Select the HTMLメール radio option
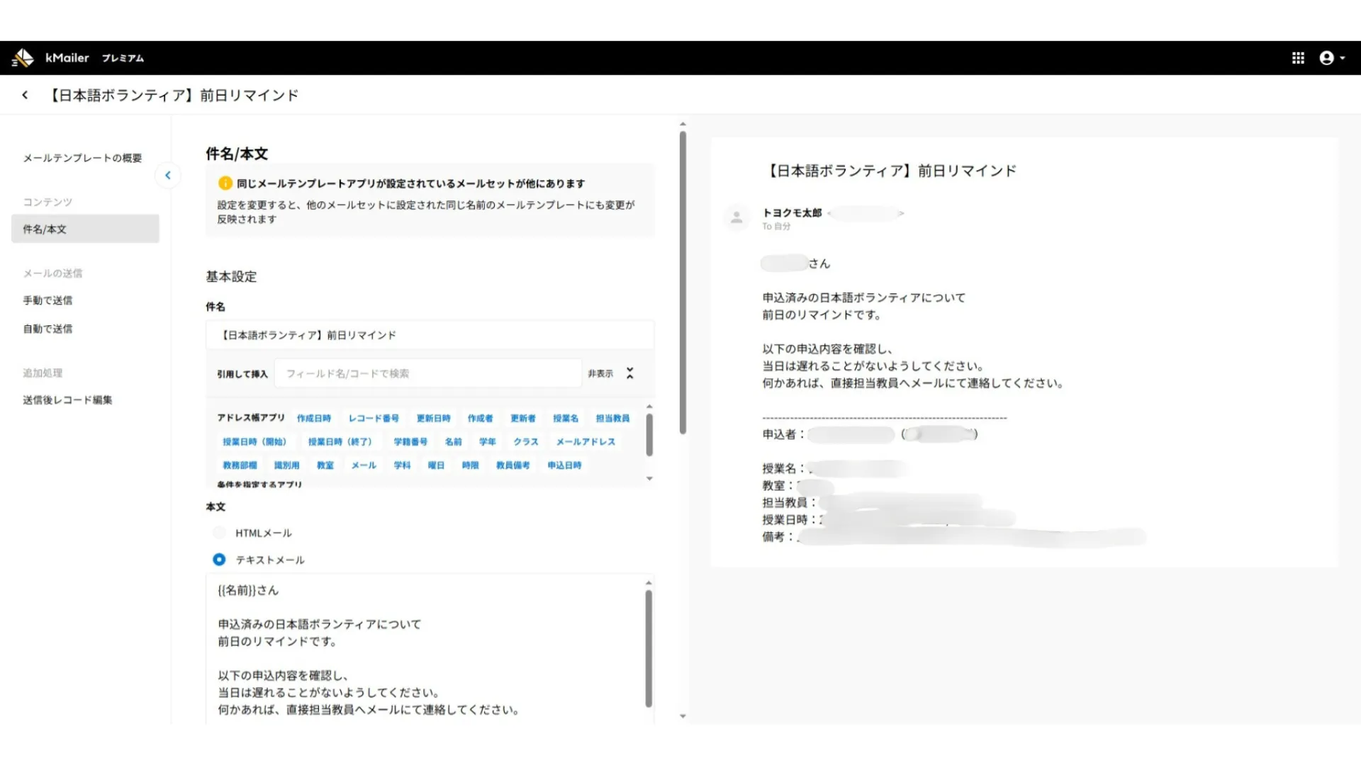The image size is (1361, 765). (219, 533)
